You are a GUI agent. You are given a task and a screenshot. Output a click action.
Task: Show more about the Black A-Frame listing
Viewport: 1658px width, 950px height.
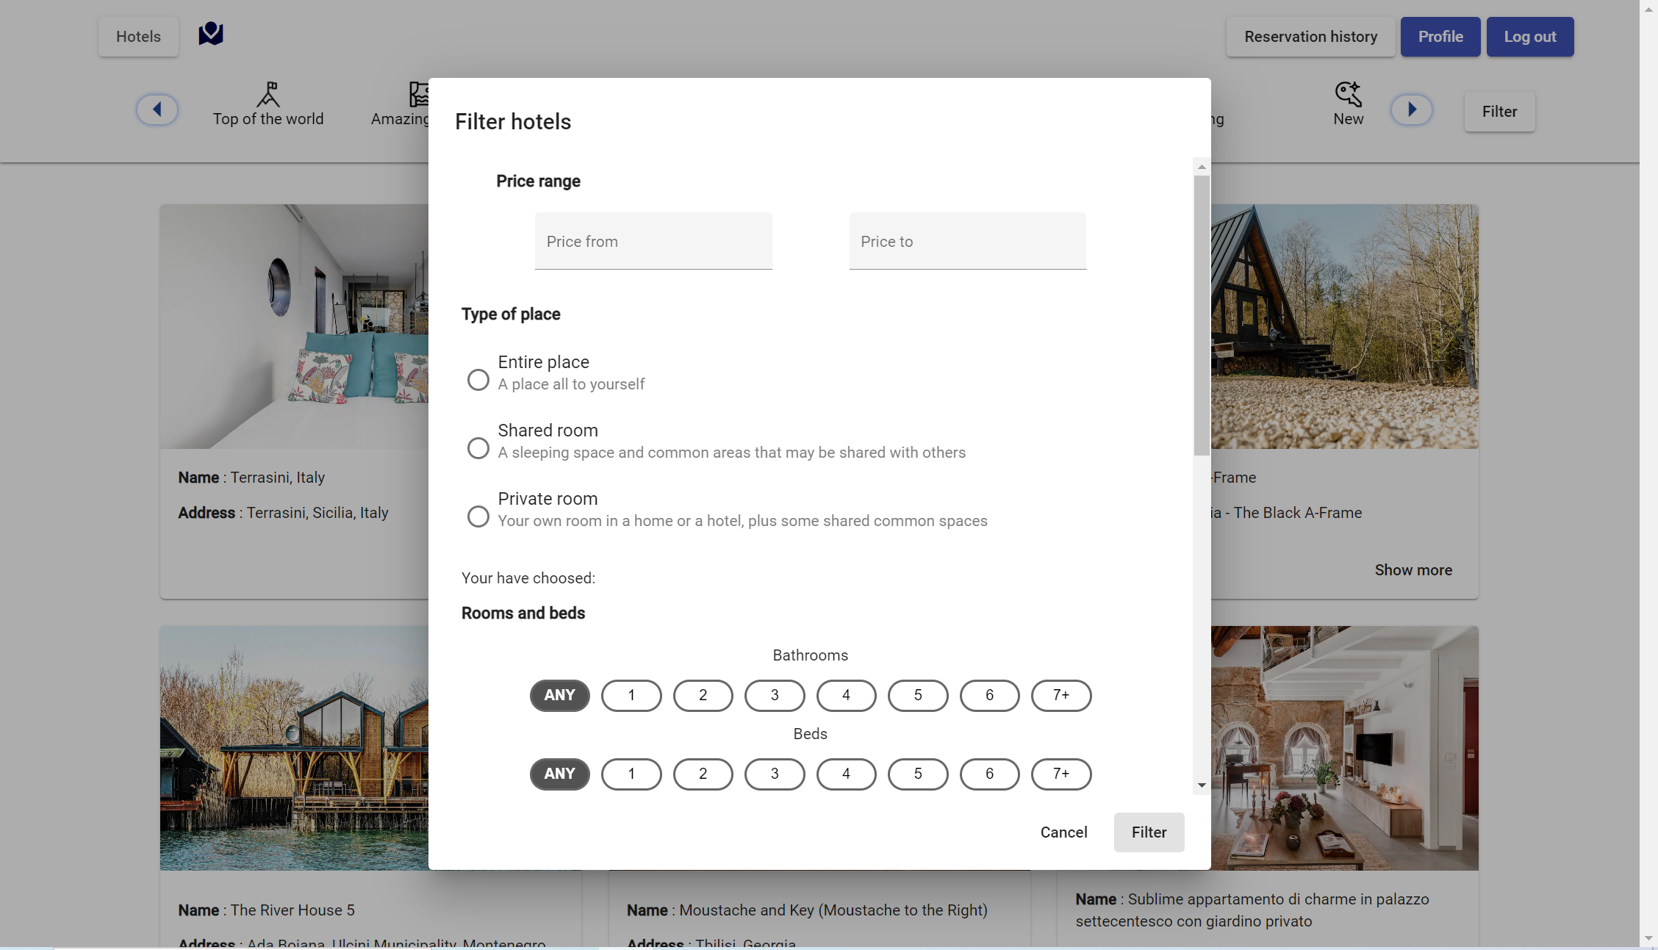pos(1413,569)
